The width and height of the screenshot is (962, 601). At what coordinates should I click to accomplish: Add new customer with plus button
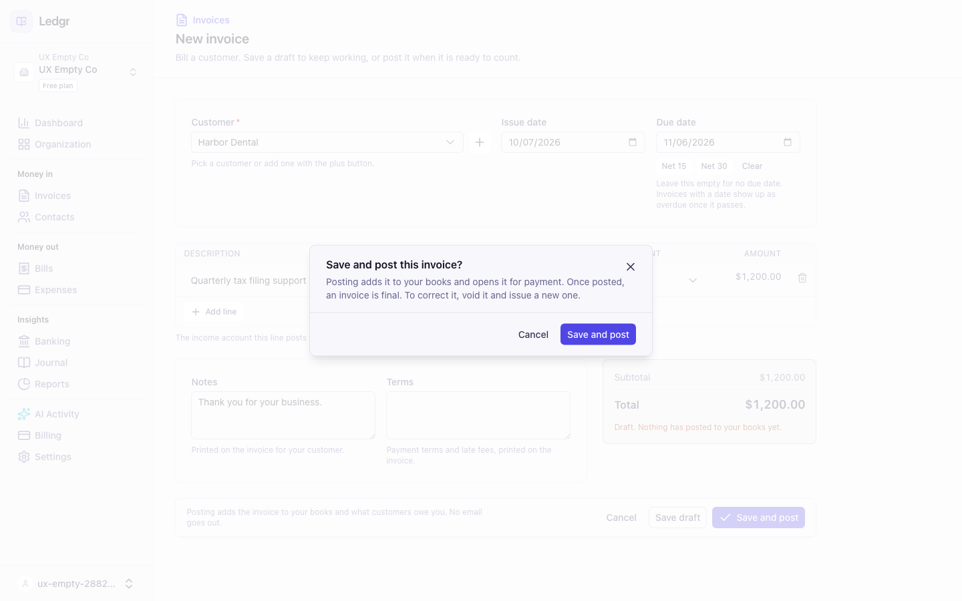[480, 142]
